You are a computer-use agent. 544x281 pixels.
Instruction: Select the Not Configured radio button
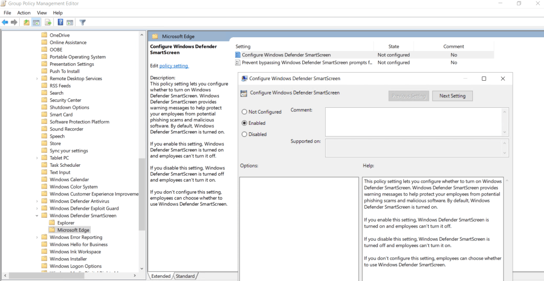click(244, 112)
